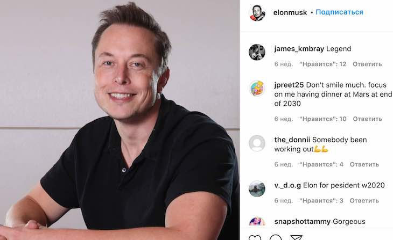This screenshot has width=393, height=240.
Task: Open james_kmbray profile picture
Action: [x=257, y=52]
